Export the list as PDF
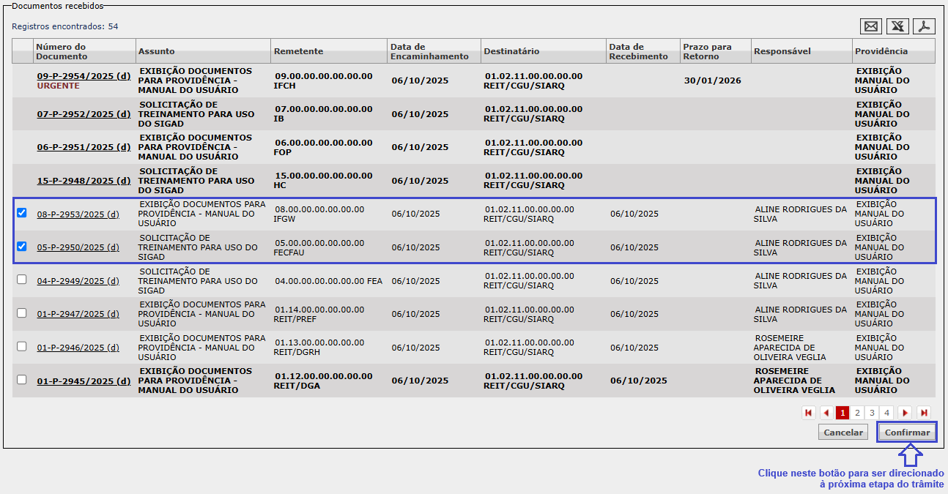This screenshot has width=948, height=494. click(x=925, y=26)
